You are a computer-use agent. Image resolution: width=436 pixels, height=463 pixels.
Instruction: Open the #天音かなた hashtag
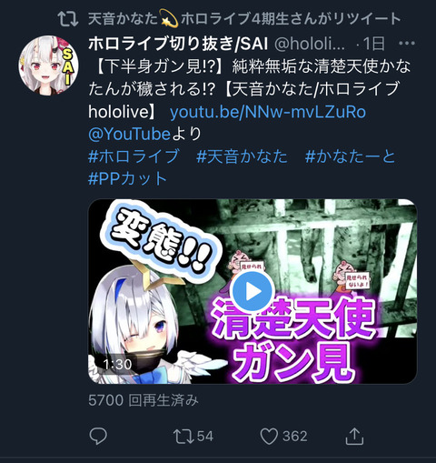pos(242,156)
